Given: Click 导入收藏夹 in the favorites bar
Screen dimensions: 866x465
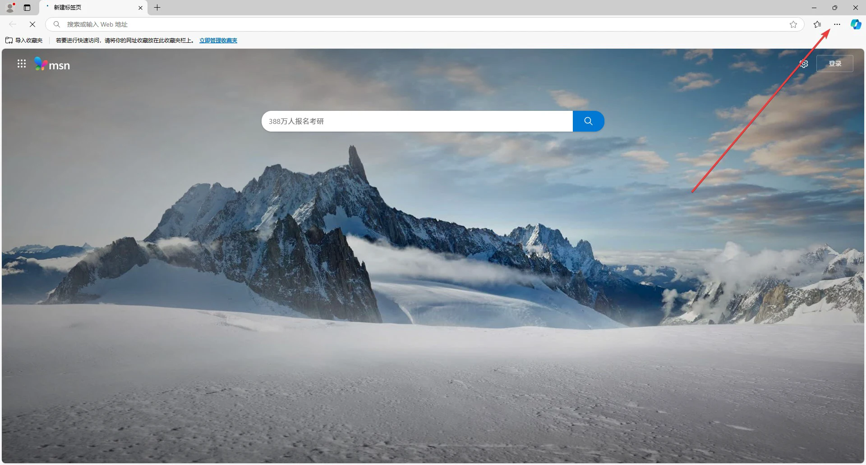Looking at the screenshot, I should coord(24,41).
